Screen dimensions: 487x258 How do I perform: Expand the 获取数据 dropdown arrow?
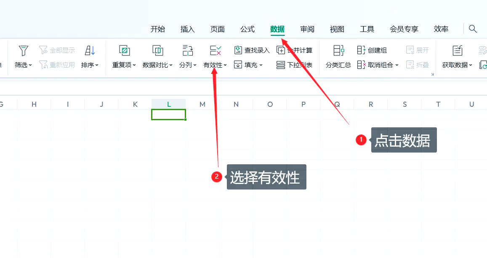point(471,65)
